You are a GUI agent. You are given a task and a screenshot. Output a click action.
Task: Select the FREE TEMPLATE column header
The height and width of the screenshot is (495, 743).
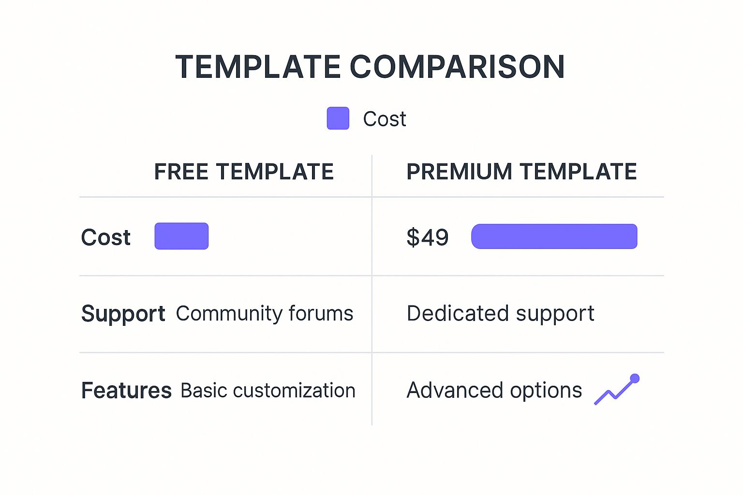coord(244,172)
